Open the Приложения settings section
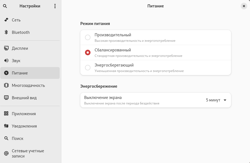Screen dimensions: 250x163 [x=24, y=114]
